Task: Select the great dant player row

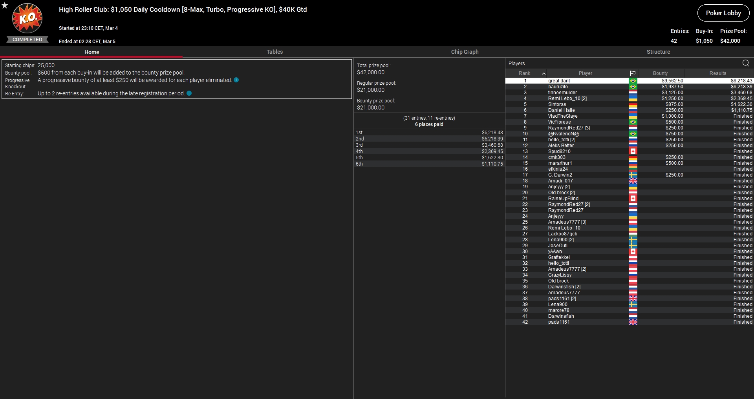Action: coord(629,81)
